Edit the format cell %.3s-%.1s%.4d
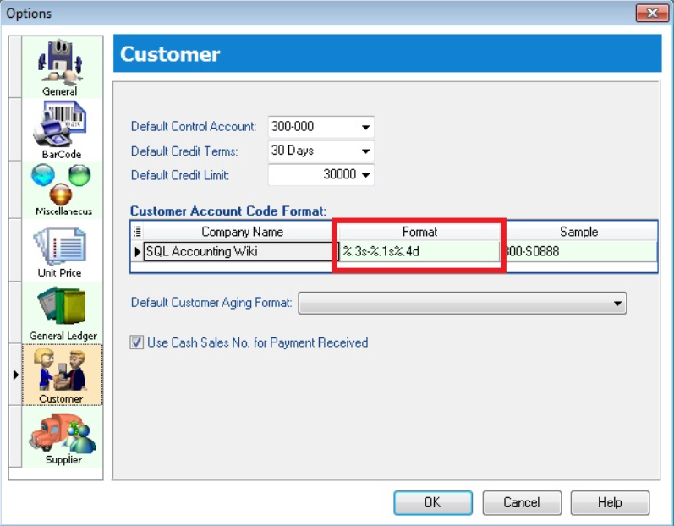This screenshot has width=674, height=526. pyautogui.click(x=419, y=251)
